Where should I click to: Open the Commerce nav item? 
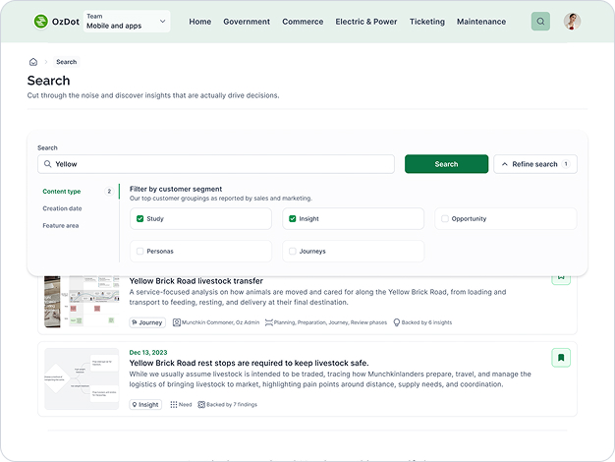(x=303, y=22)
